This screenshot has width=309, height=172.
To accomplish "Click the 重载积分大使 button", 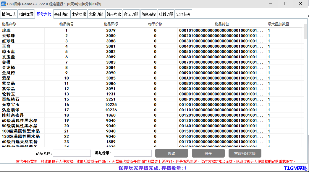I will click(245, 153).
